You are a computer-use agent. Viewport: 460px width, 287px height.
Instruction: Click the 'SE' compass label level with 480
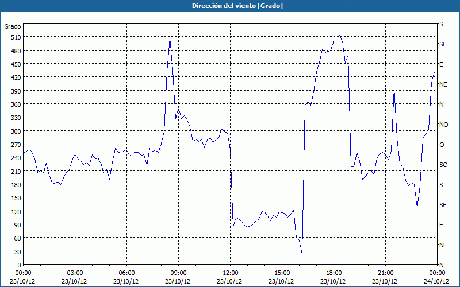[443, 44]
